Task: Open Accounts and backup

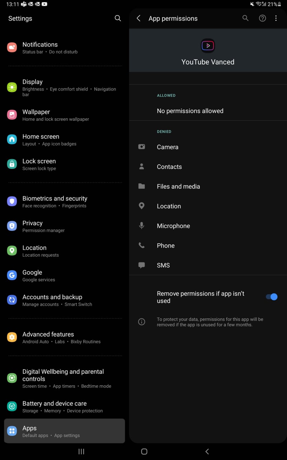Action: point(65,300)
